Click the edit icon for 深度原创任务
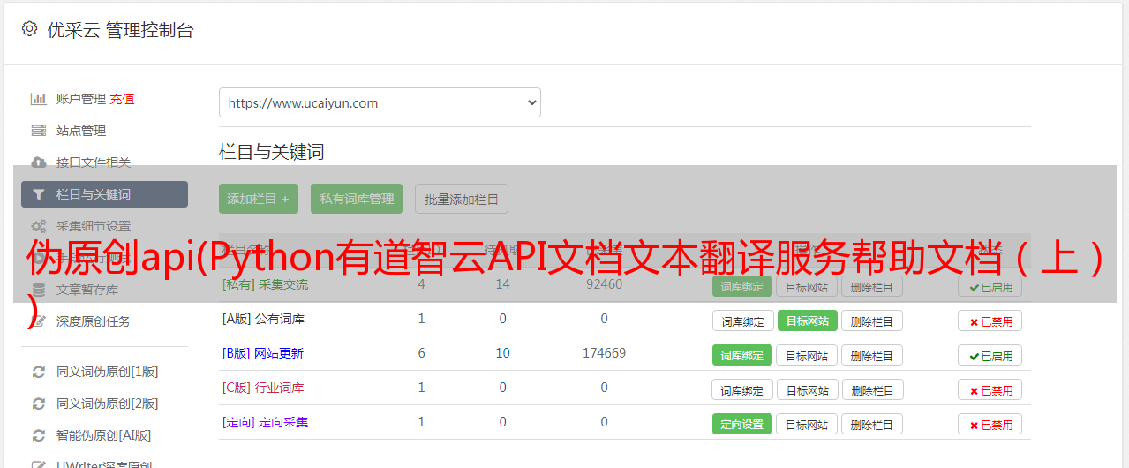1129x468 pixels. click(x=38, y=321)
